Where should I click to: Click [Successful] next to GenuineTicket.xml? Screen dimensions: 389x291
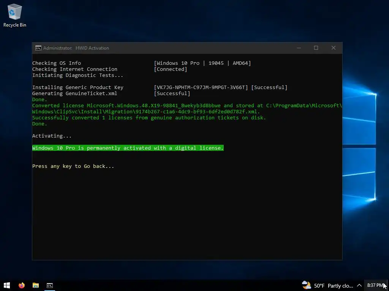tap(172, 94)
